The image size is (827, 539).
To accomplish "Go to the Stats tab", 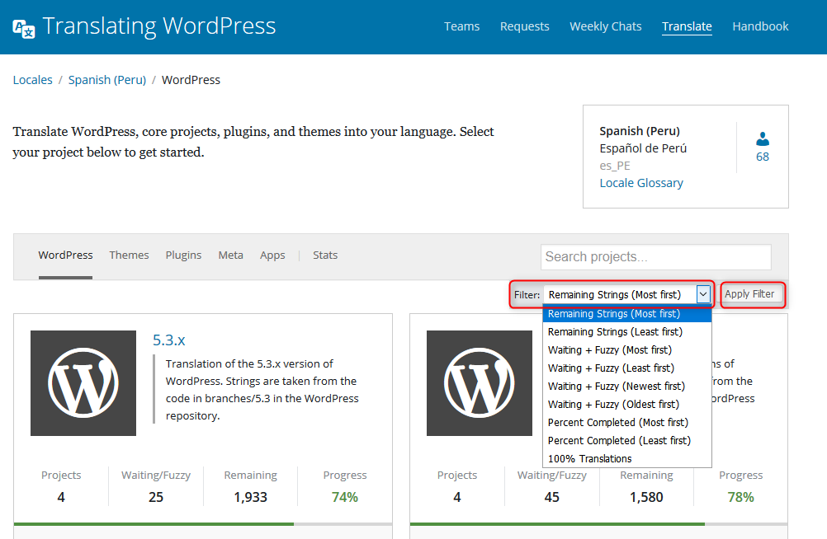I will pos(325,255).
